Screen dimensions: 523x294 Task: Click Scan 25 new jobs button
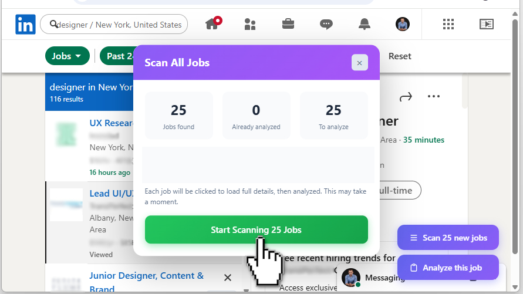point(448,238)
